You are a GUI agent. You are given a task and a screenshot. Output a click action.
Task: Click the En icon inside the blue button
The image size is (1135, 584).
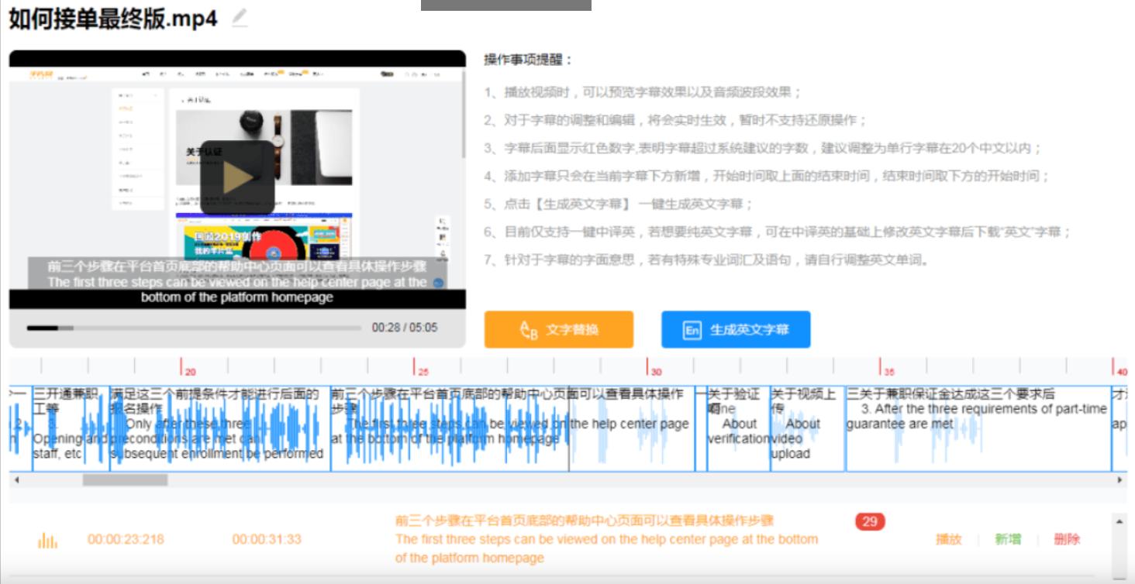(691, 329)
